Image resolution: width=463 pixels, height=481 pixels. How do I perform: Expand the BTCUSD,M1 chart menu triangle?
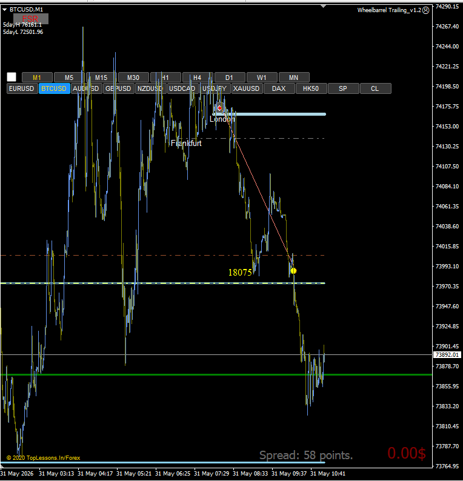pyautogui.click(x=5, y=10)
